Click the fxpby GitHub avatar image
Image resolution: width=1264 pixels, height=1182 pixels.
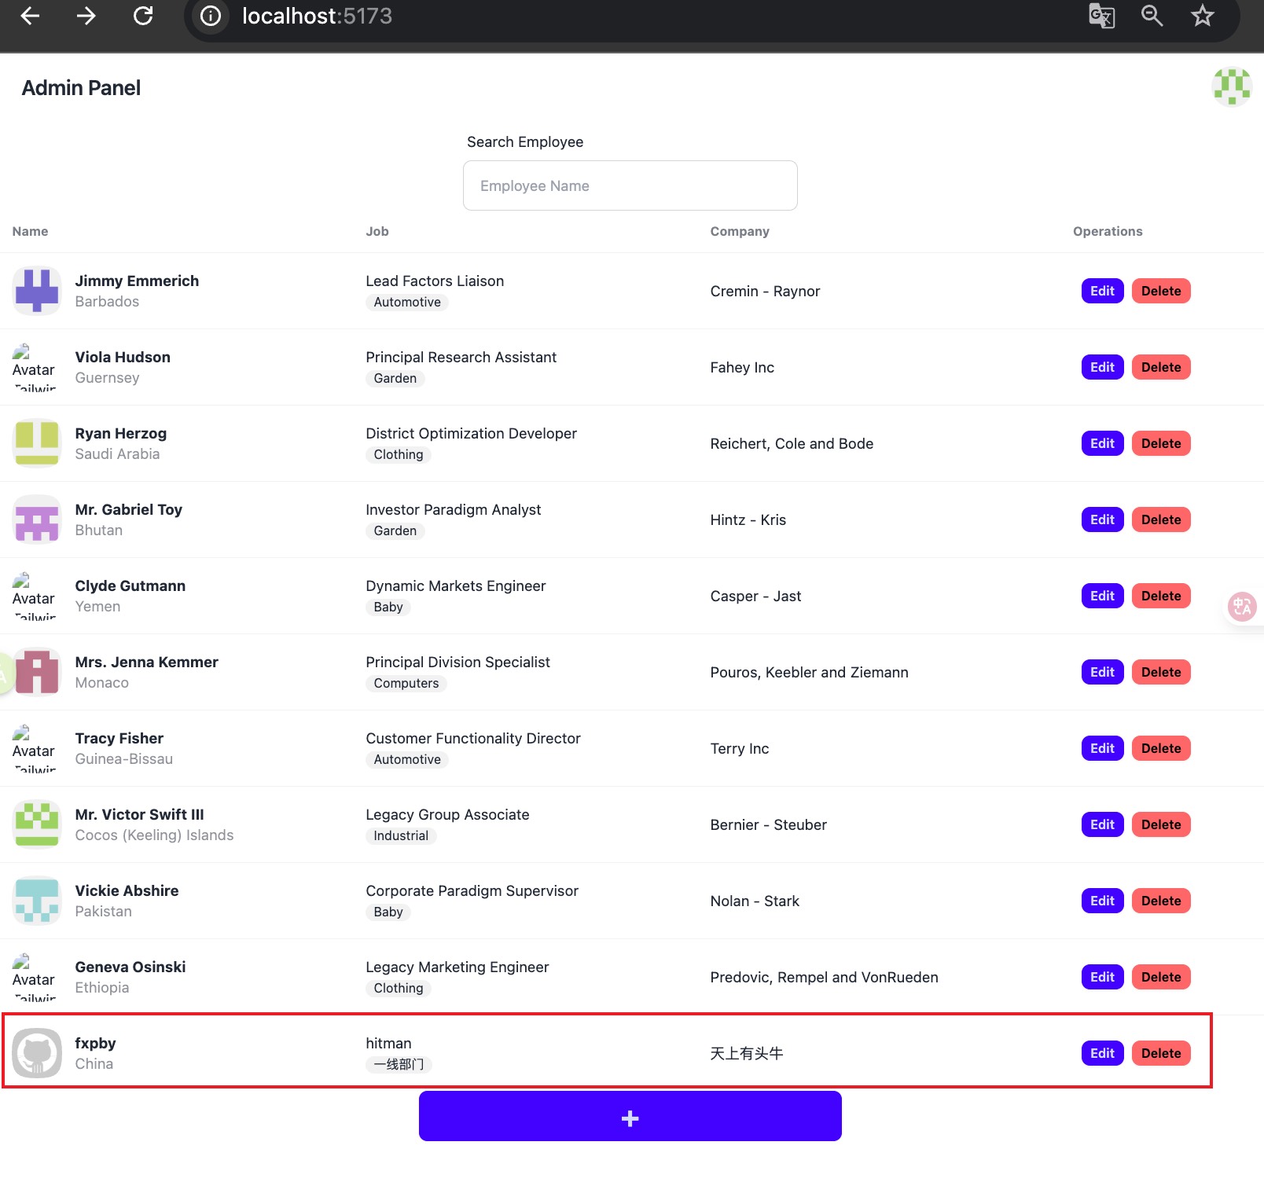37,1053
